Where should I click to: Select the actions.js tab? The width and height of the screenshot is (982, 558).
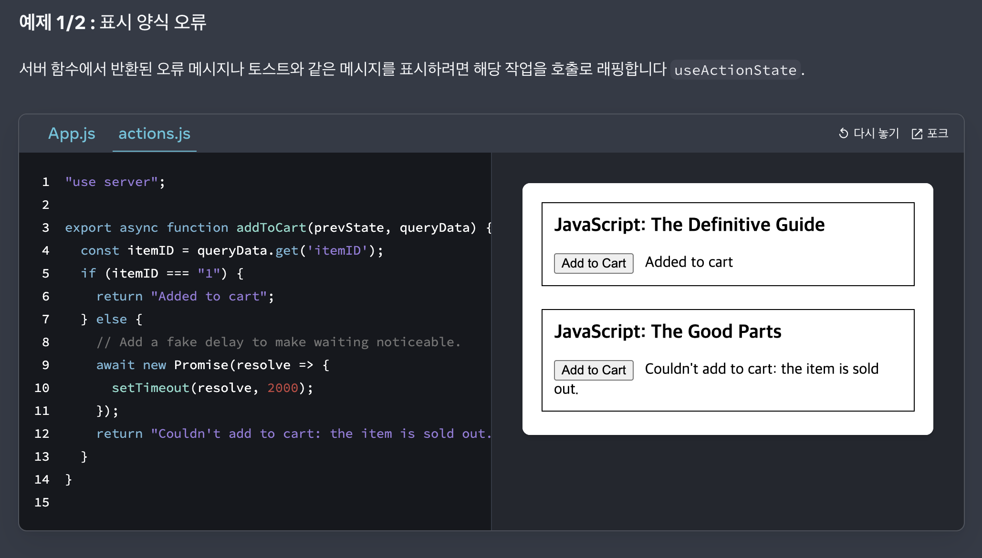tap(154, 134)
